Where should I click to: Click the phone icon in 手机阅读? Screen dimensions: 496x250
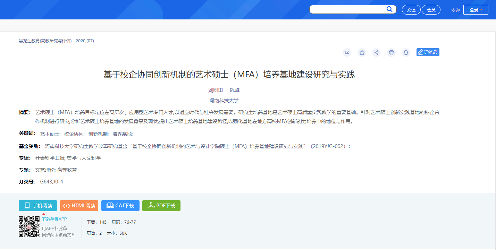coord(27,206)
